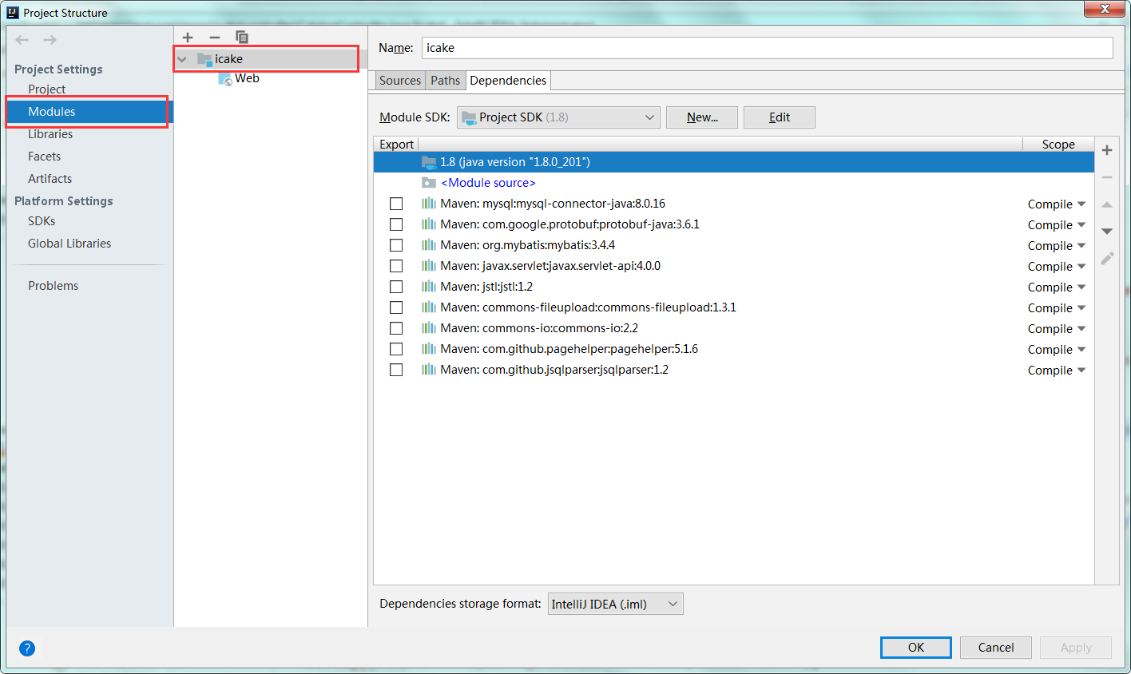Collapse the icake module tree node

click(x=182, y=59)
